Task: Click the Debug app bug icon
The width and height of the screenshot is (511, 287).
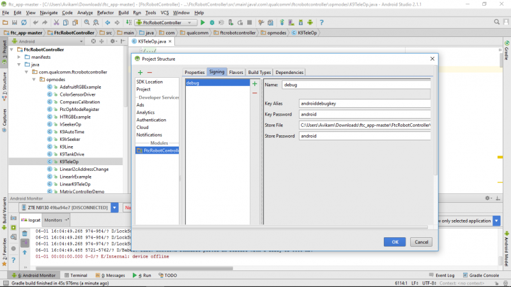Action: (211, 22)
